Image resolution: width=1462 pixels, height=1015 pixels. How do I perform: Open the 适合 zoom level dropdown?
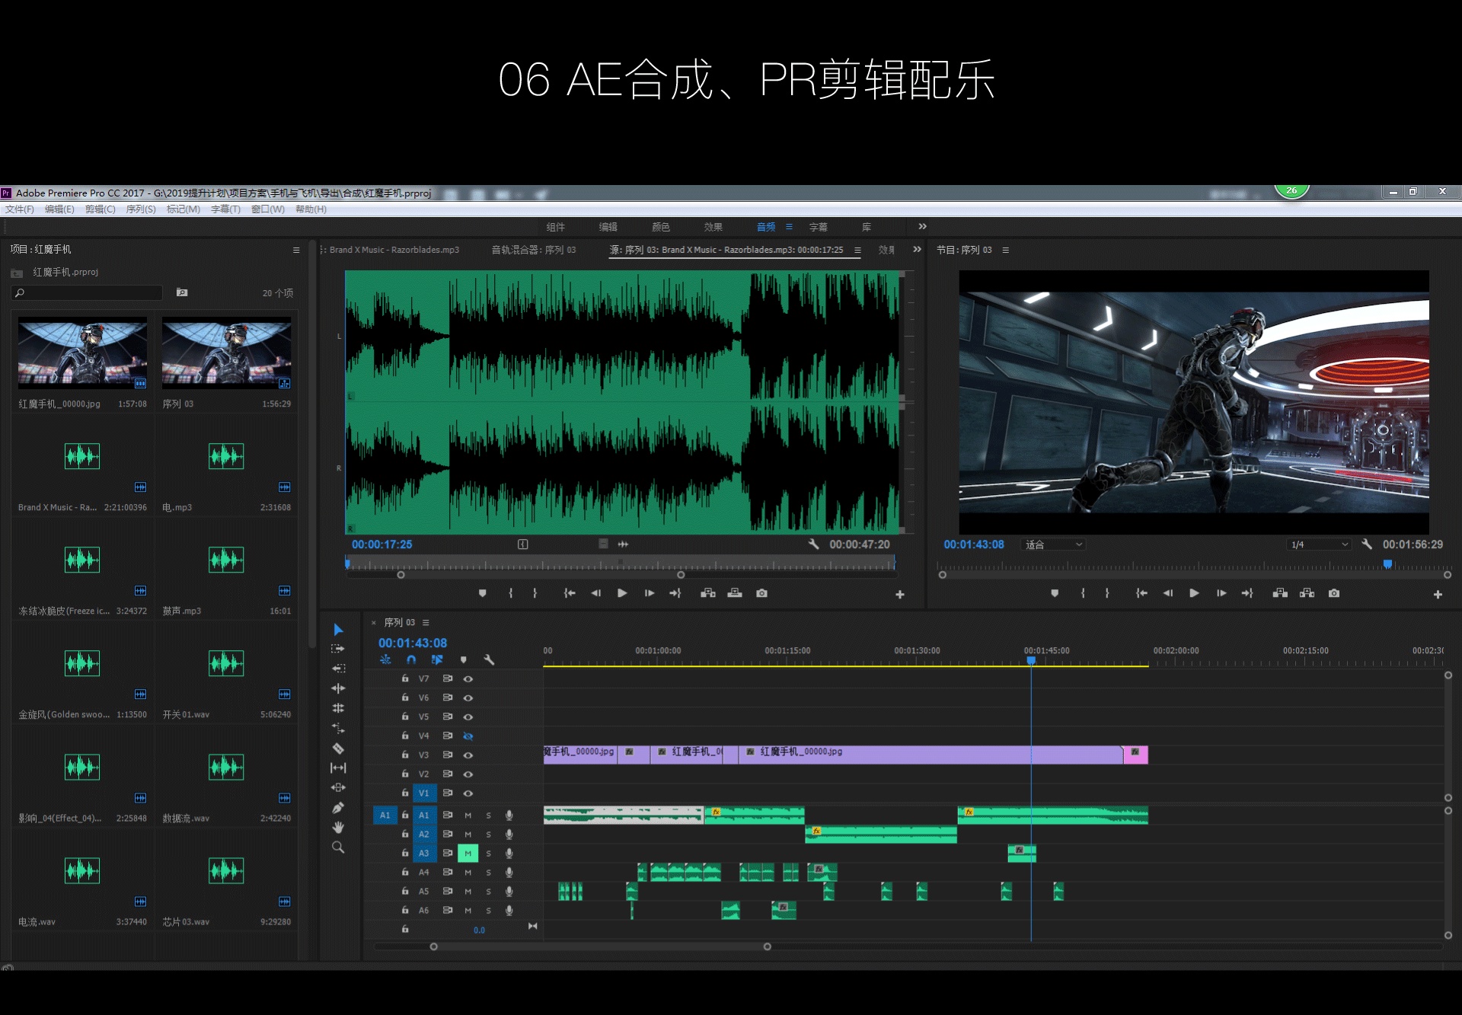pos(1054,544)
